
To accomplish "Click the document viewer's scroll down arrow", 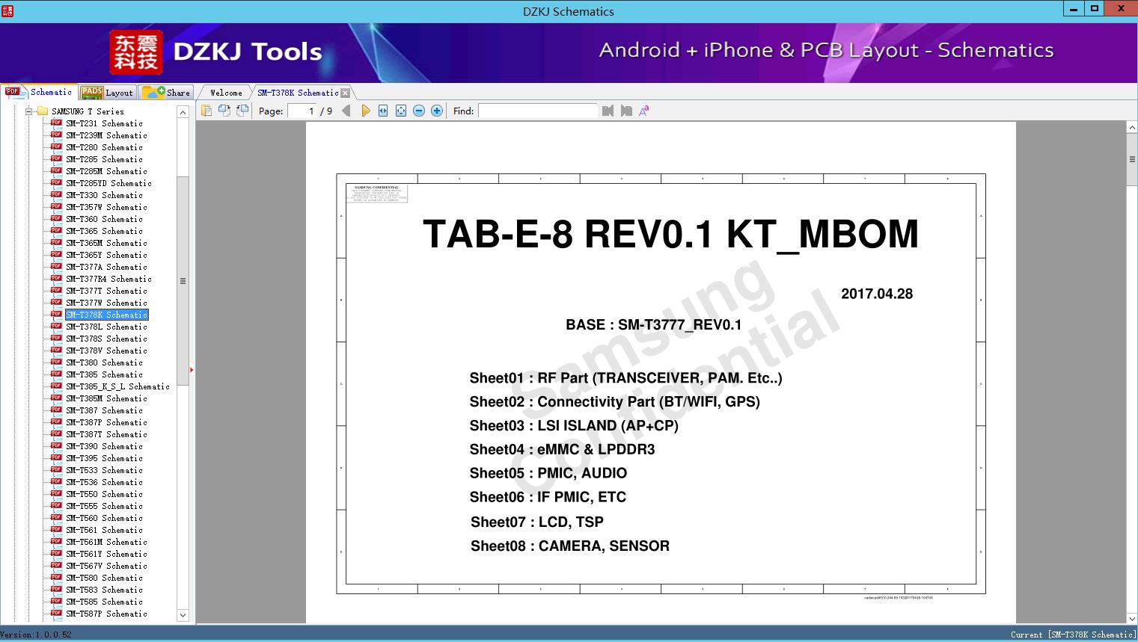I will [x=1131, y=618].
